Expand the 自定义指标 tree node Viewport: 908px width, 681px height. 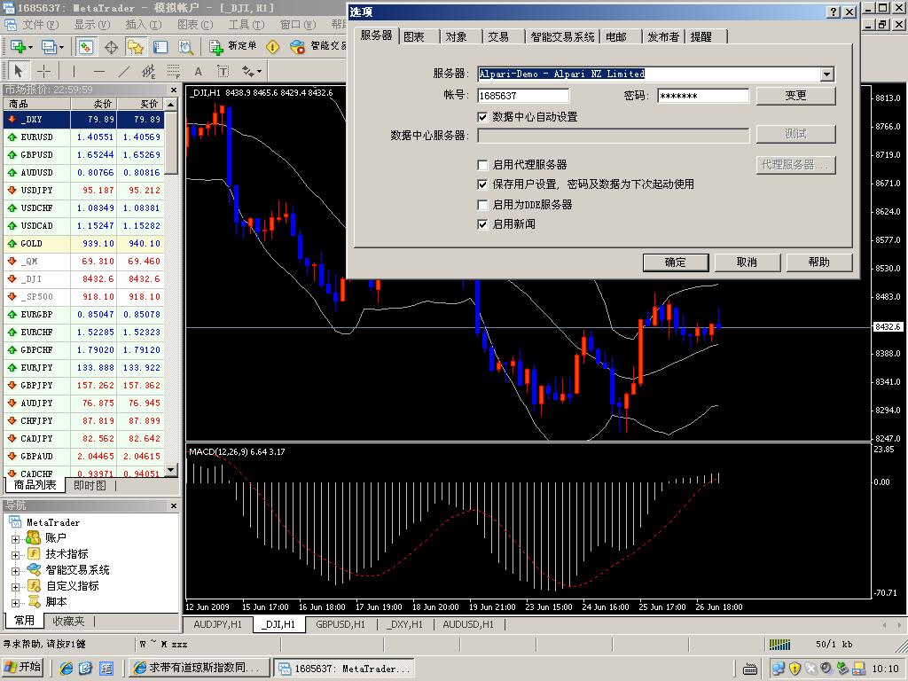(x=16, y=587)
